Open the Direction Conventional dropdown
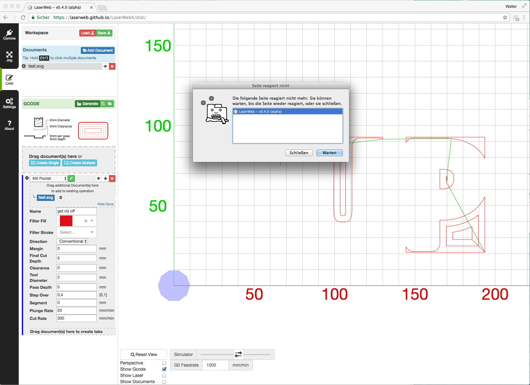This screenshot has height=385, width=530. tap(72, 241)
